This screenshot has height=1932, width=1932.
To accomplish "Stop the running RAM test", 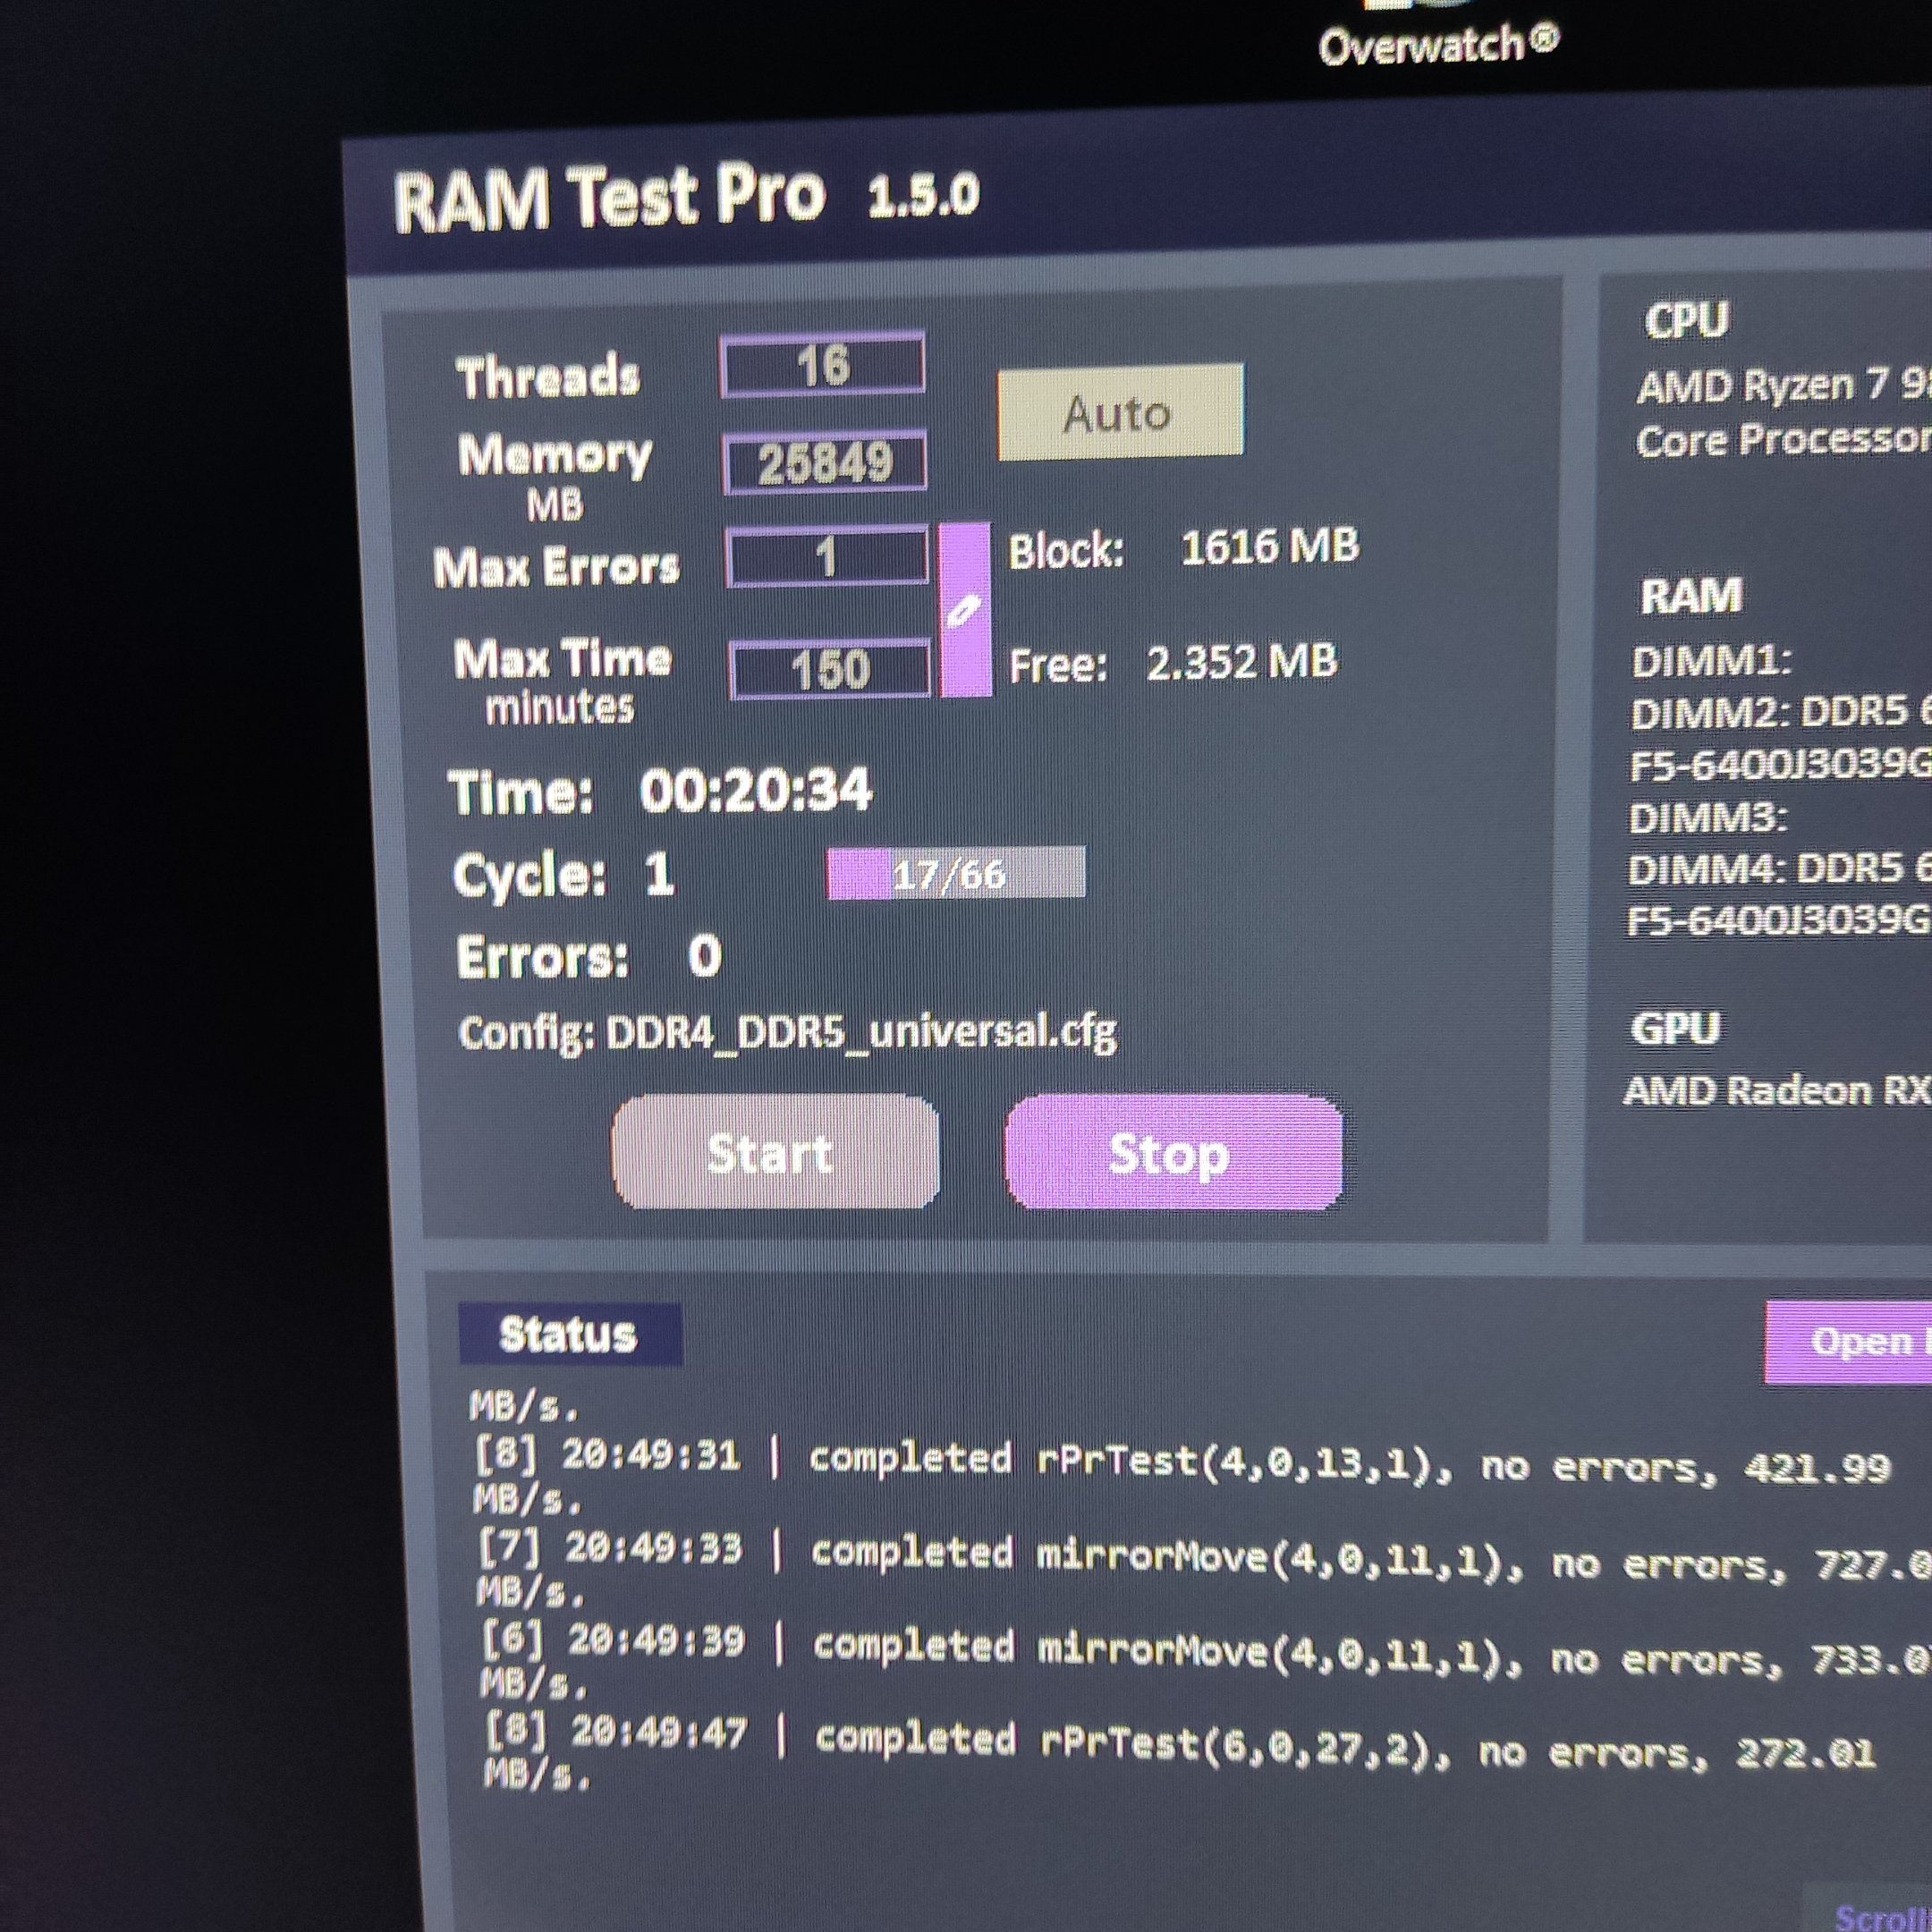I will coord(1173,1153).
